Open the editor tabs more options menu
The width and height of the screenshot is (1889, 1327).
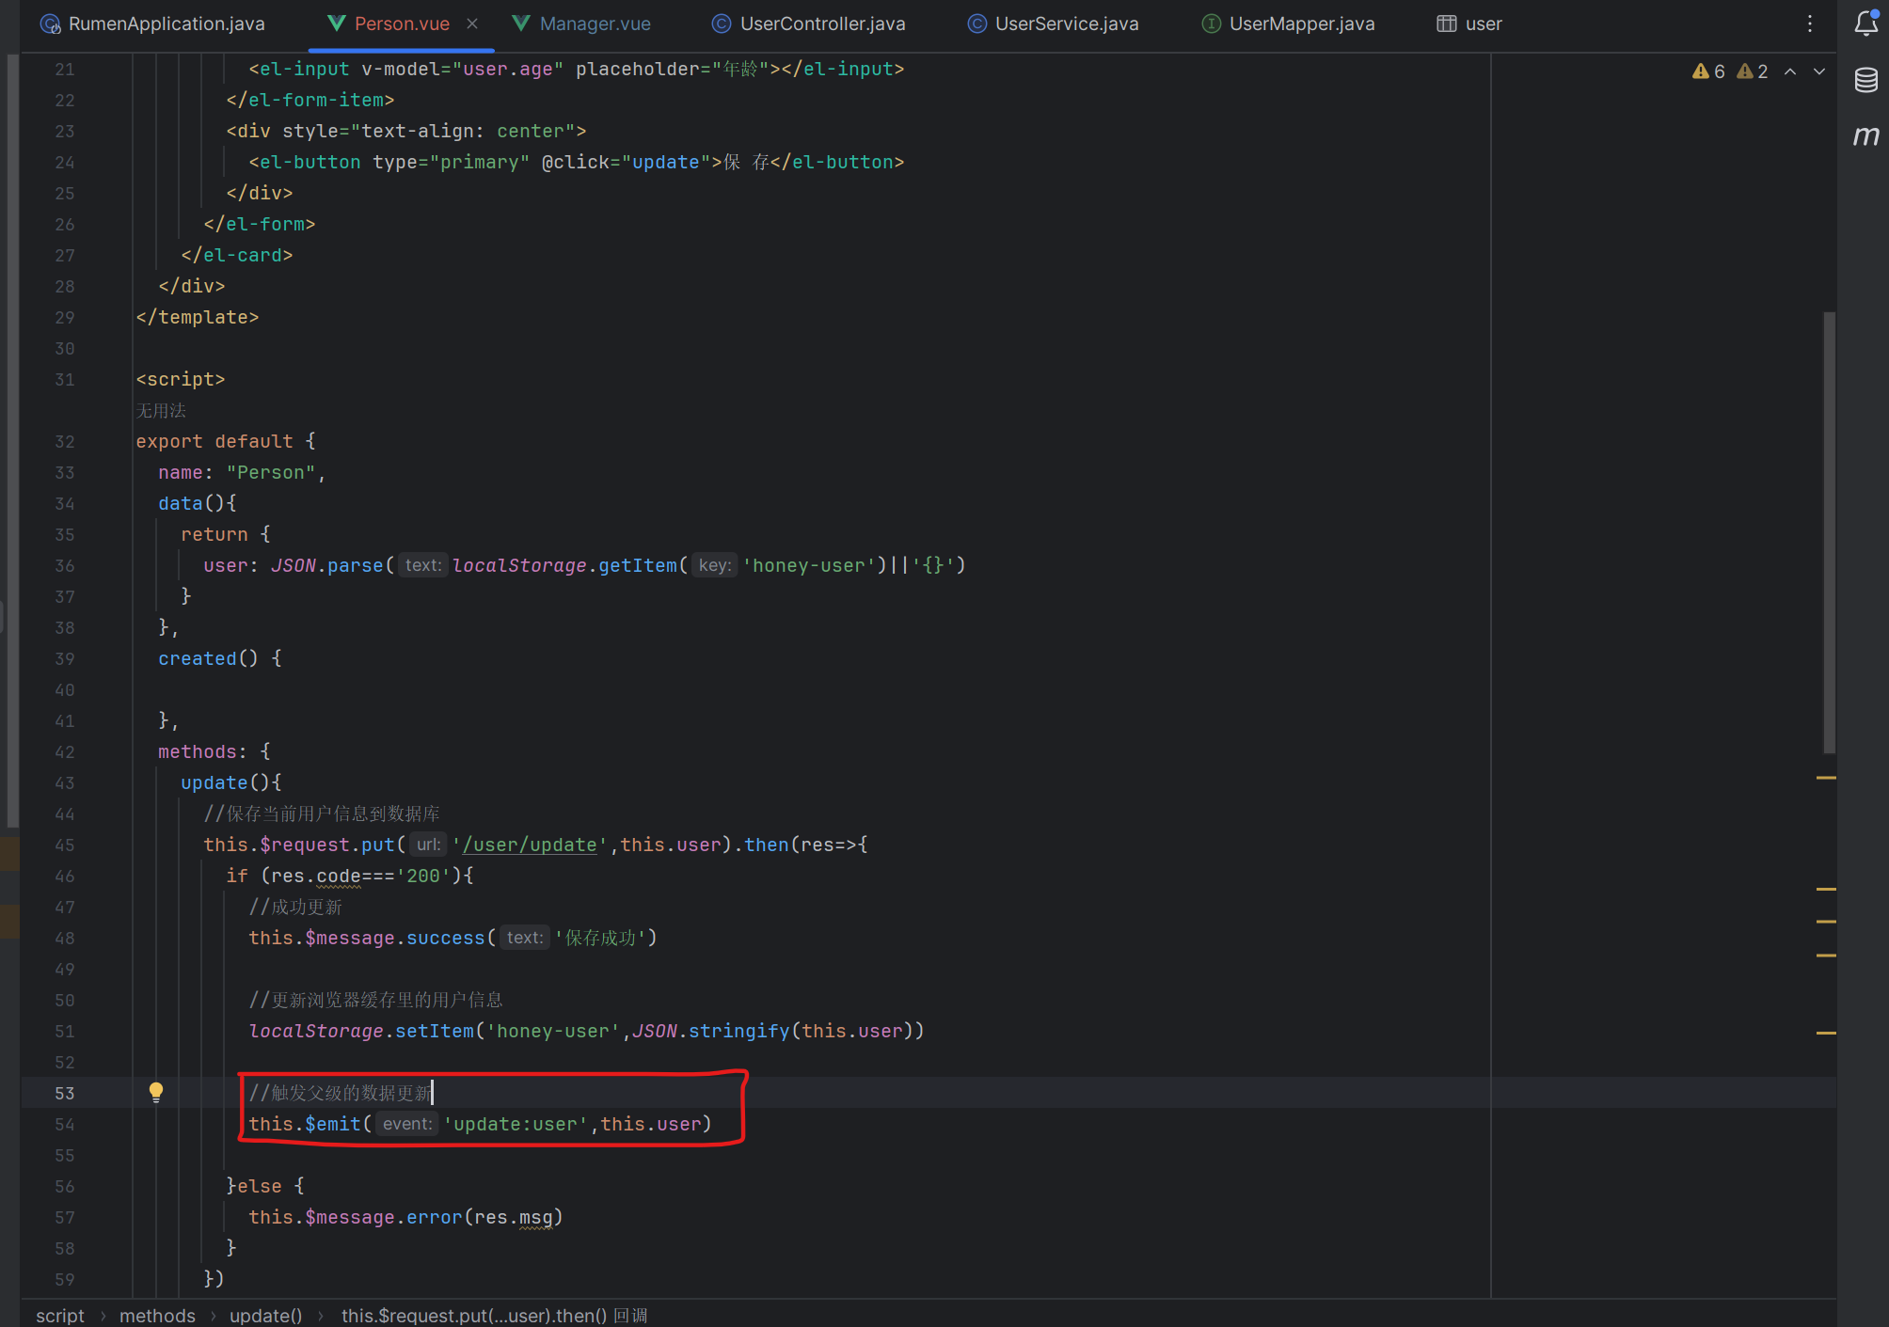(1809, 24)
